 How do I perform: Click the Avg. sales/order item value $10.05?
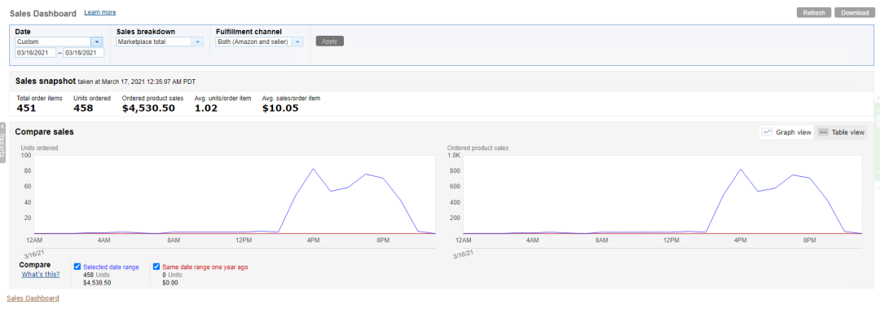(280, 108)
